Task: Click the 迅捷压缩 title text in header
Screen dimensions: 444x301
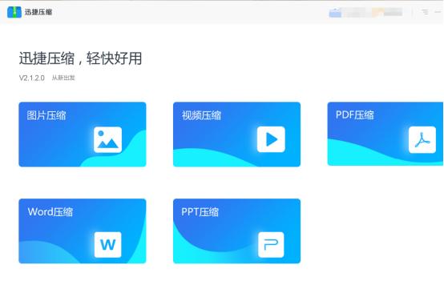Action: click(38, 12)
